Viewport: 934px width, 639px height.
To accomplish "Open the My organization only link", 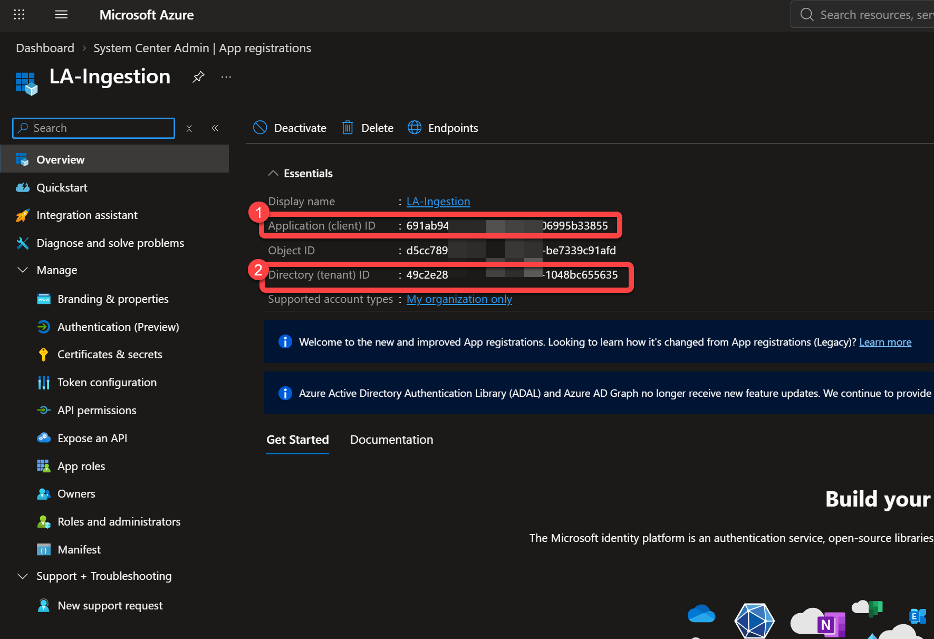I will pos(459,299).
